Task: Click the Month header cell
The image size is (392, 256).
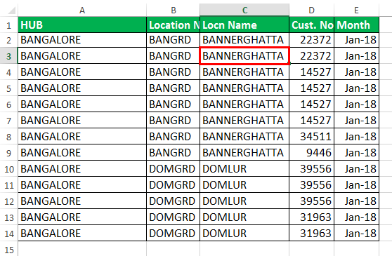Action: click(356, 25)
